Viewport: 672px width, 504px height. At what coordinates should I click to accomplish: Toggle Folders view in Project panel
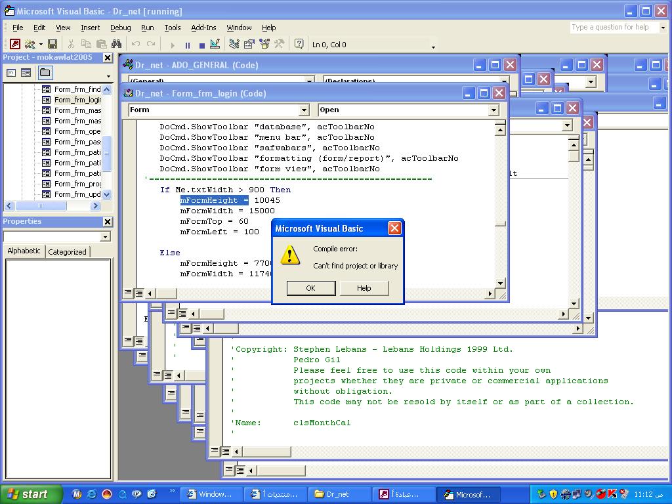(45, 73)
